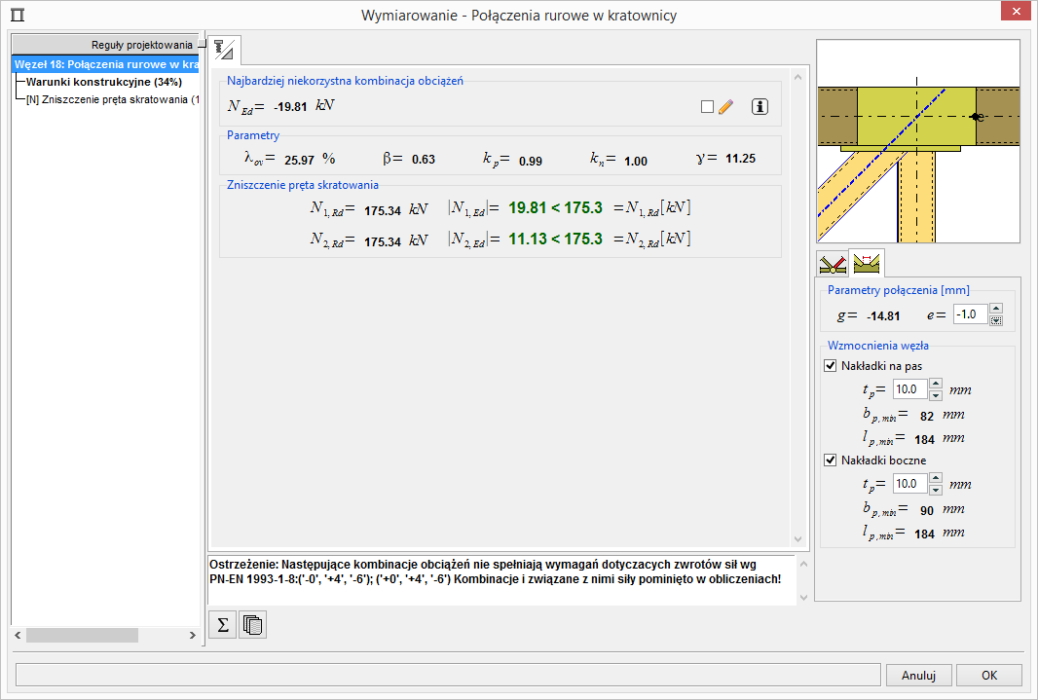Click the eccentricity e input field
Viewport: 1038px width, 700px height.
coord(970,314)
